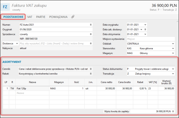Click the szt unit cell
This screenshot has height=118, width=179.
[91, 88]
